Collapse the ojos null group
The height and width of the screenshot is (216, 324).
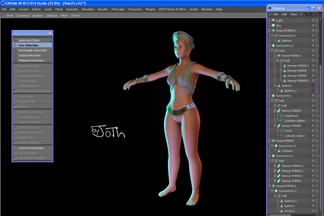pos(272,51)
